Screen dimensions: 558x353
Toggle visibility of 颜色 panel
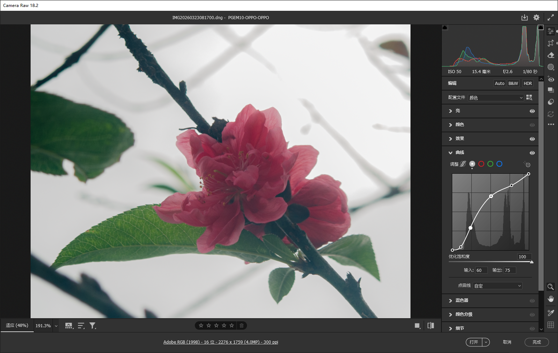[532, 125]
